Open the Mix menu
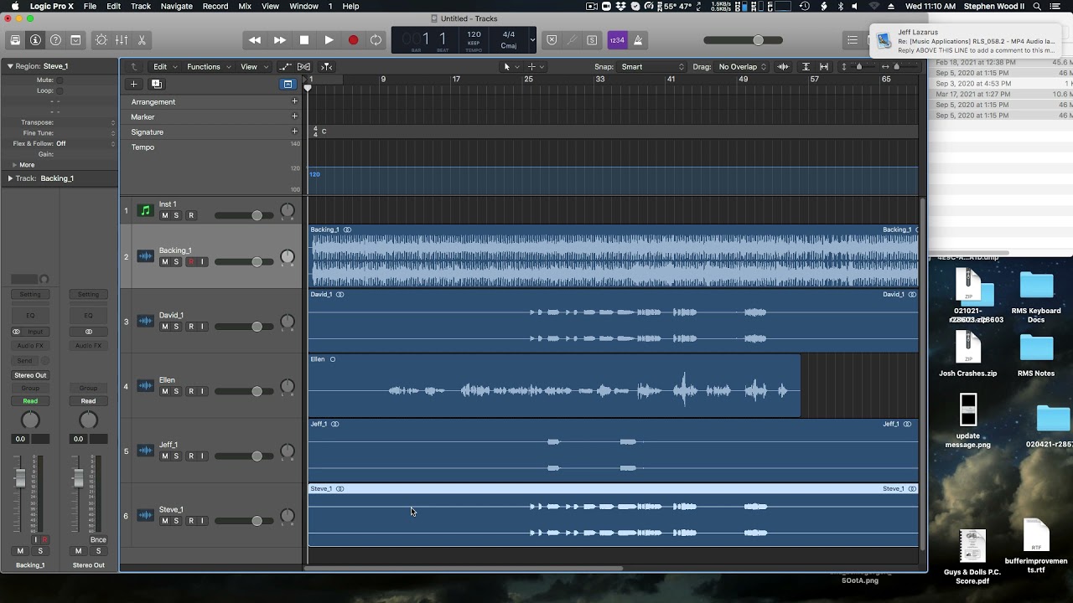 [x=245, y=6]
